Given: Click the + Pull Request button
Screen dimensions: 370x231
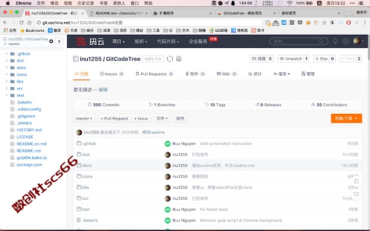Looking at the screenshot, I should 114,118.
